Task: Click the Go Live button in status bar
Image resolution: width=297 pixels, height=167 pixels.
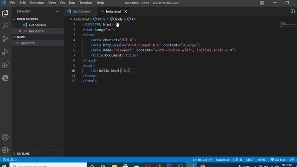Action: [x=278, y=160]
